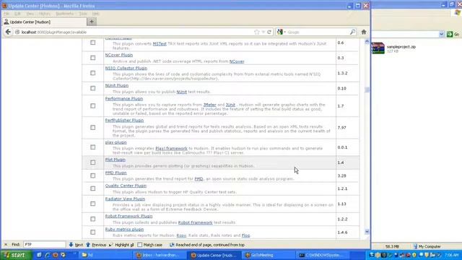Image resolution: width=462 pixels, height=260 pixels.
Task: Click version 7.97 of PerfPublisher Plugin
Action: coord(341,128)
